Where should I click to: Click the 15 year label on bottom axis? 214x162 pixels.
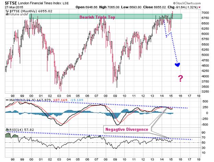[171, 159]
